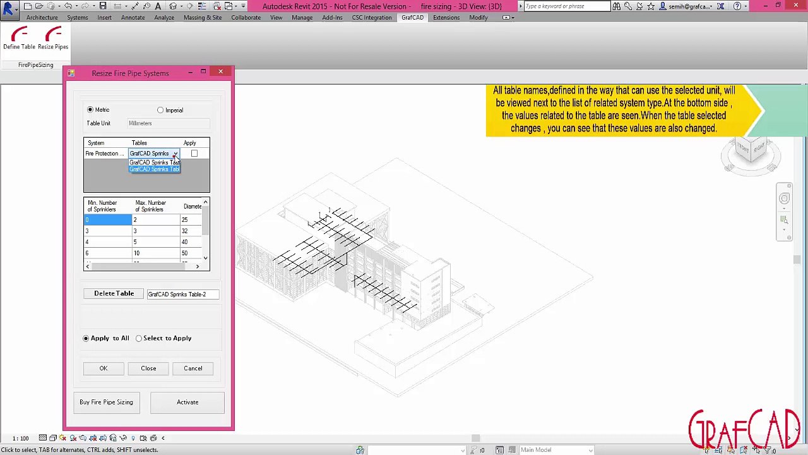Check the Apply checkbox for Fire Protection row

pyautogui.click(x=194, y=154)
